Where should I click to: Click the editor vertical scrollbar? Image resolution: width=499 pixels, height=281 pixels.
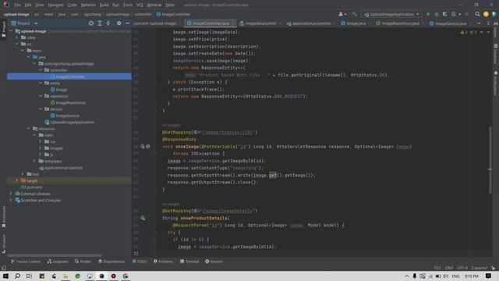[490, 159]
